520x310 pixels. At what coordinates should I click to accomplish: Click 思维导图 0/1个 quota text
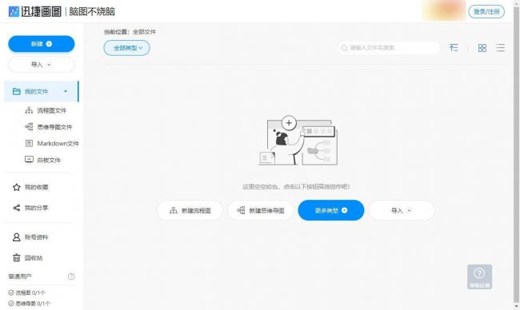(x=33, y=304)
